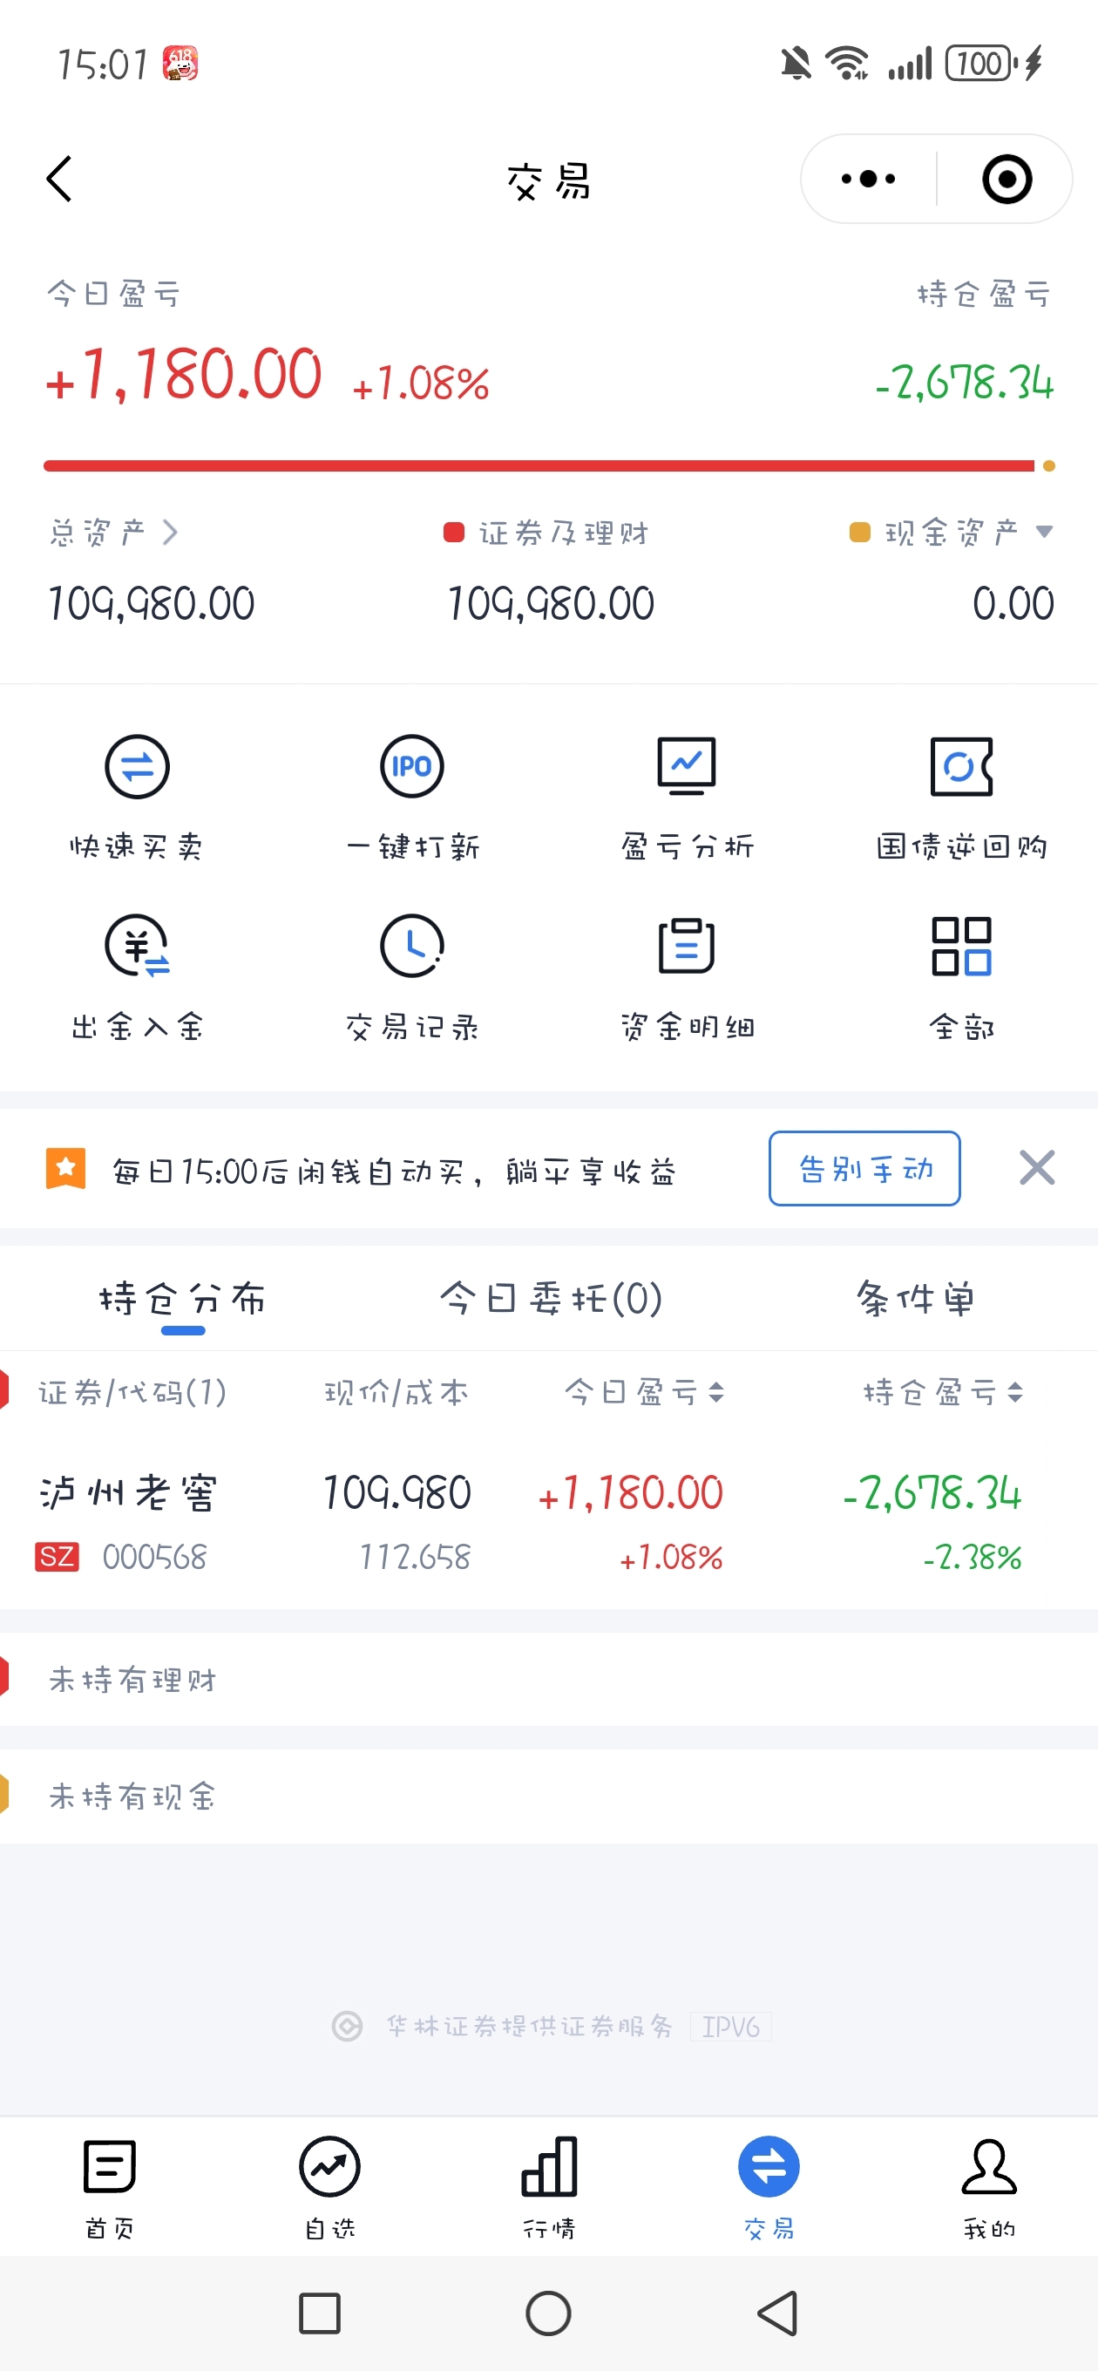Image resolution: width=1098 pixels, height=2371 pixels.
Task: Tap the red asset allocation bar
Action: click(539, 465)
